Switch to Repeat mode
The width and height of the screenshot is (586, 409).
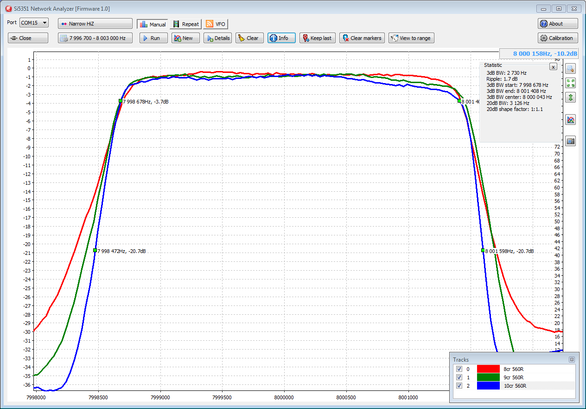(x=186, y=24)
